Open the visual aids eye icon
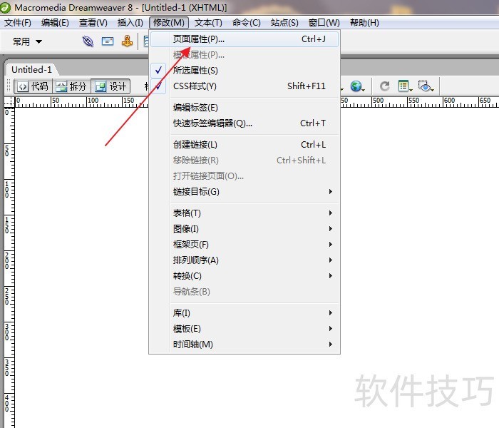499x428 pixels. click(x=426, y=86)
